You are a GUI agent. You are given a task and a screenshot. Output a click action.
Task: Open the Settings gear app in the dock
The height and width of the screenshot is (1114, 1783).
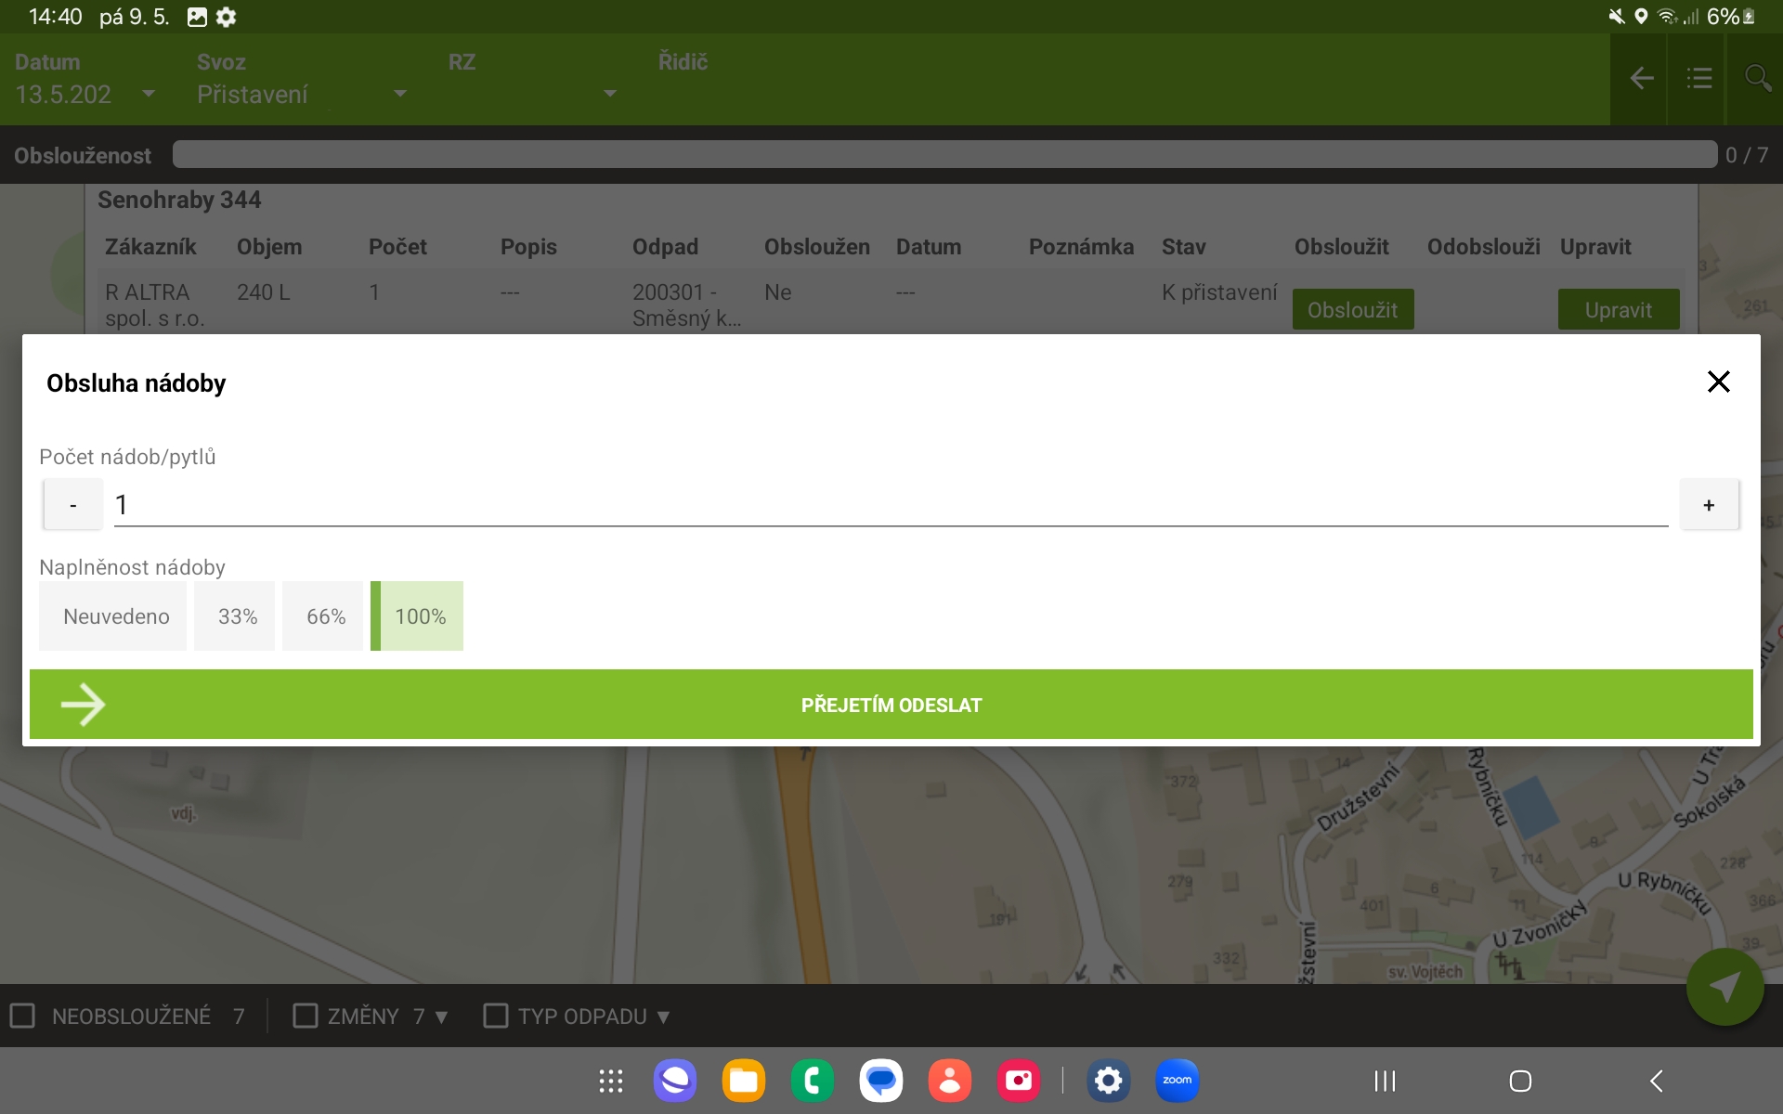(1108, 1081)
